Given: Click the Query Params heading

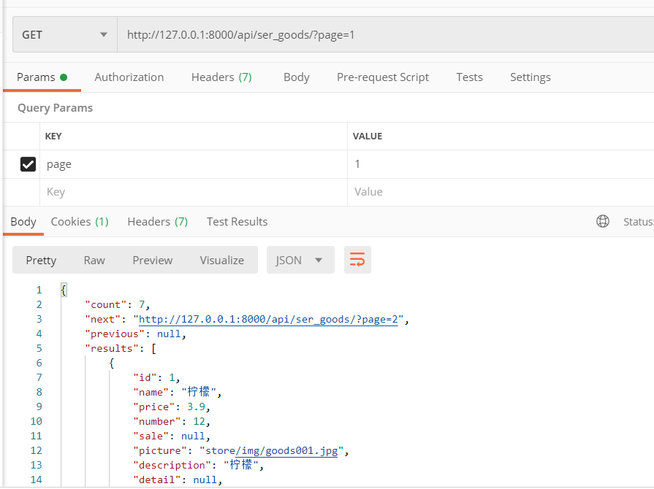Looking at the screenshot, I should (x=55, y=108).
